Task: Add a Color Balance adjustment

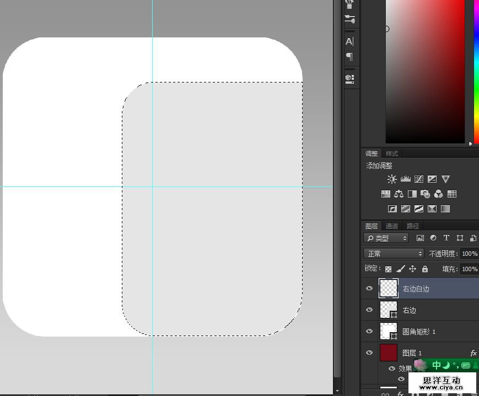Action: [x=399, y=194]
